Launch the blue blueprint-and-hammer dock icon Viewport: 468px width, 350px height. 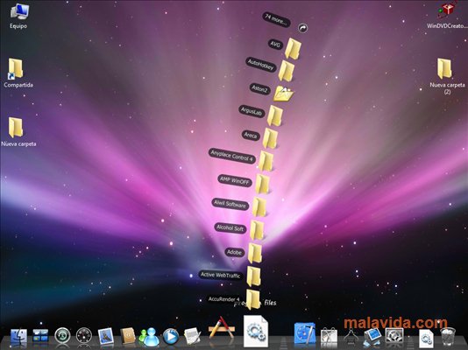[305, 333]
